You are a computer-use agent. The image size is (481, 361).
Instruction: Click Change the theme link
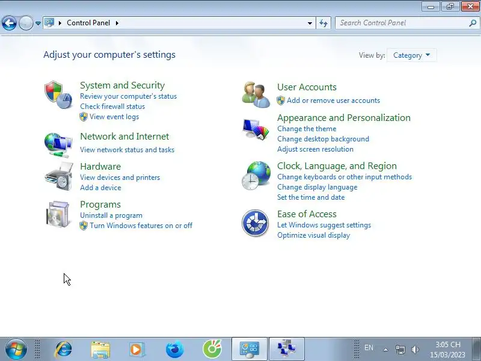click(x=307, y=129)
